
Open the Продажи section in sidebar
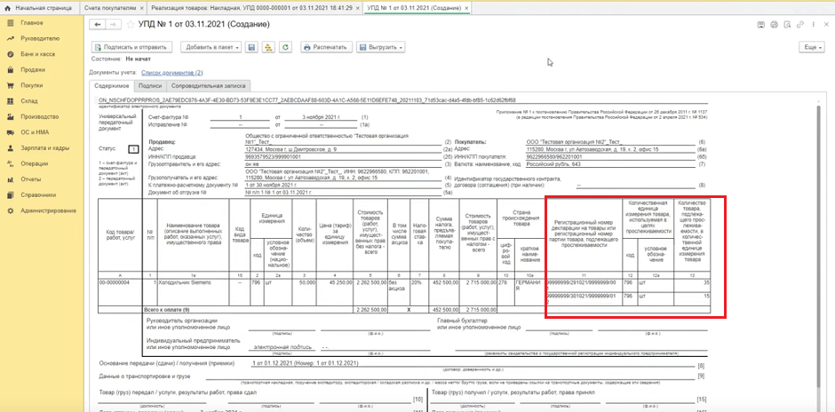pyautogui.click(x=33, y=69)
